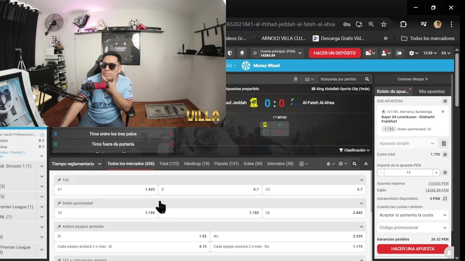The height and width of the screenshot is (261, 465).
Task: Open the Chrome profile avatar
Action: click(x=437, y=24)
